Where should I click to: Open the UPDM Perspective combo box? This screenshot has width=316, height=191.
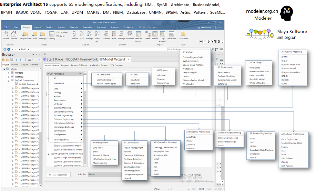click(x=64, y=74)
